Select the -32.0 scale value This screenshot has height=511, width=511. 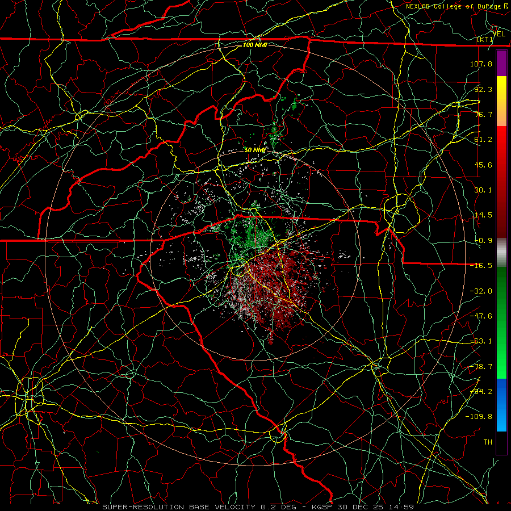[481, 291]
